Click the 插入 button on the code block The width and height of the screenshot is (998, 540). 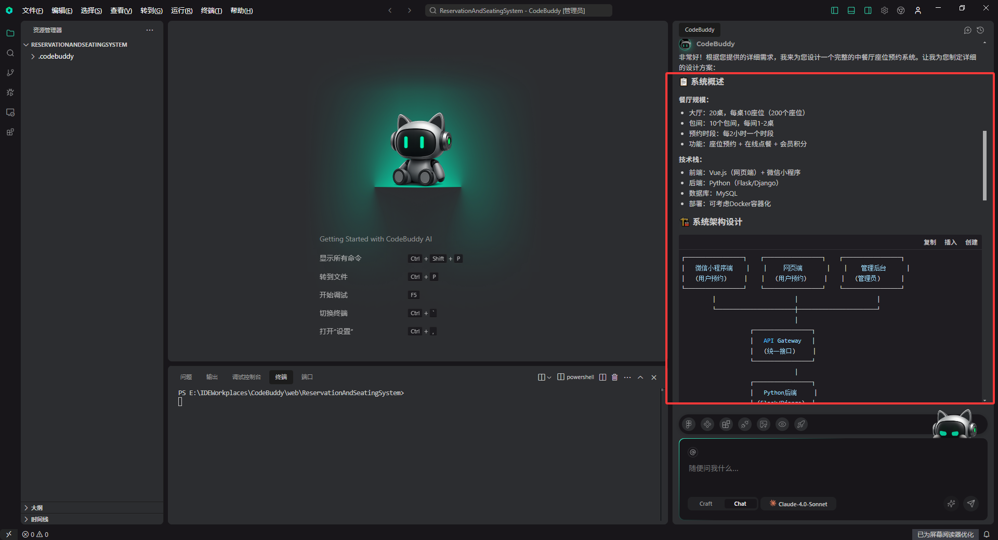coord(950,242)
